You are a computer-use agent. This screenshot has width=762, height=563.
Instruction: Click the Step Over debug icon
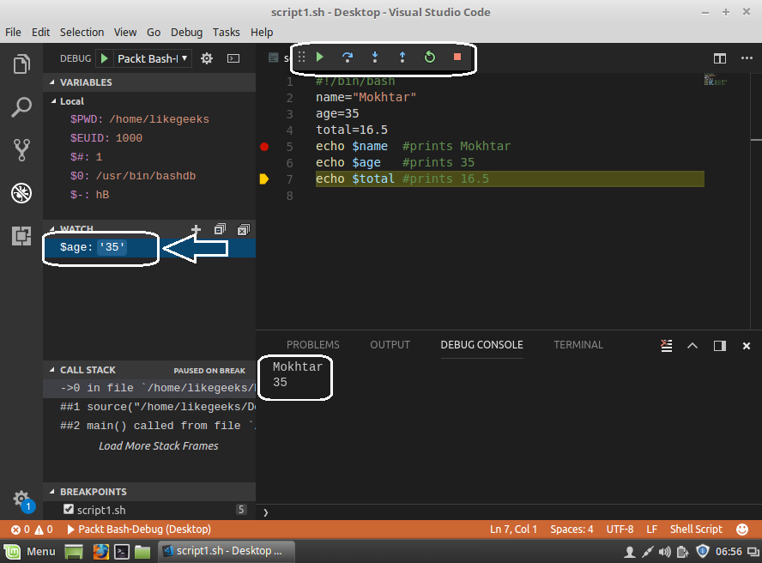[x=348, y=58]
